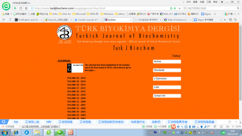This screenshot has height=136, width=242.
Task: Open the De Gruyter journal page link
Action: 108,67
